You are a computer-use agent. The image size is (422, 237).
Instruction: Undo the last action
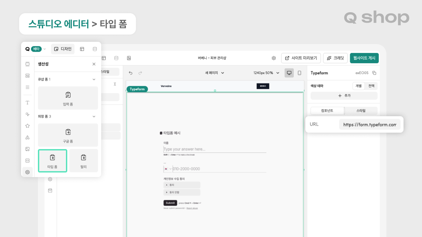(131, 73)
